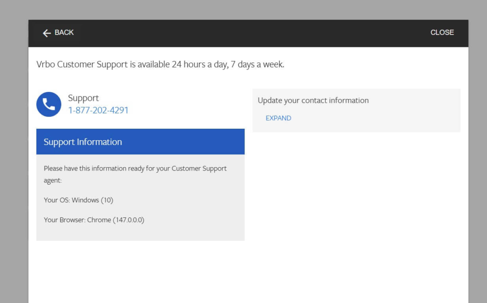Call the support number 1-877-202-4291

click(98, 110)
